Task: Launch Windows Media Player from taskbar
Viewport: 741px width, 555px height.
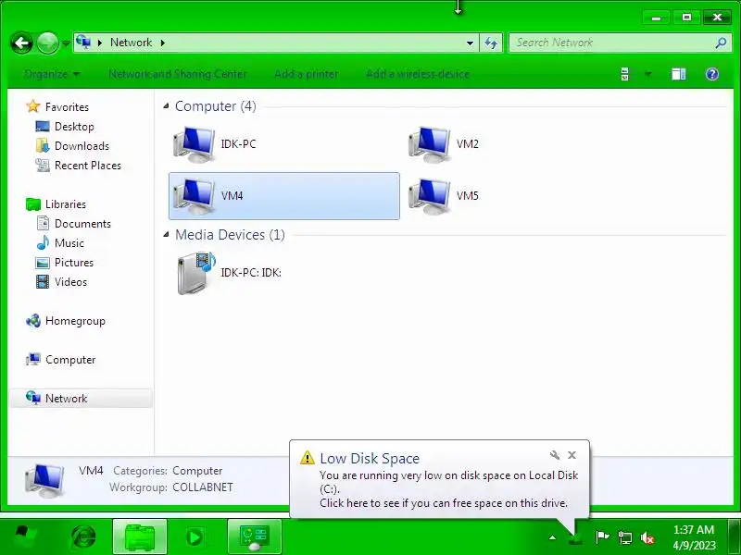Action: point(195,537)
